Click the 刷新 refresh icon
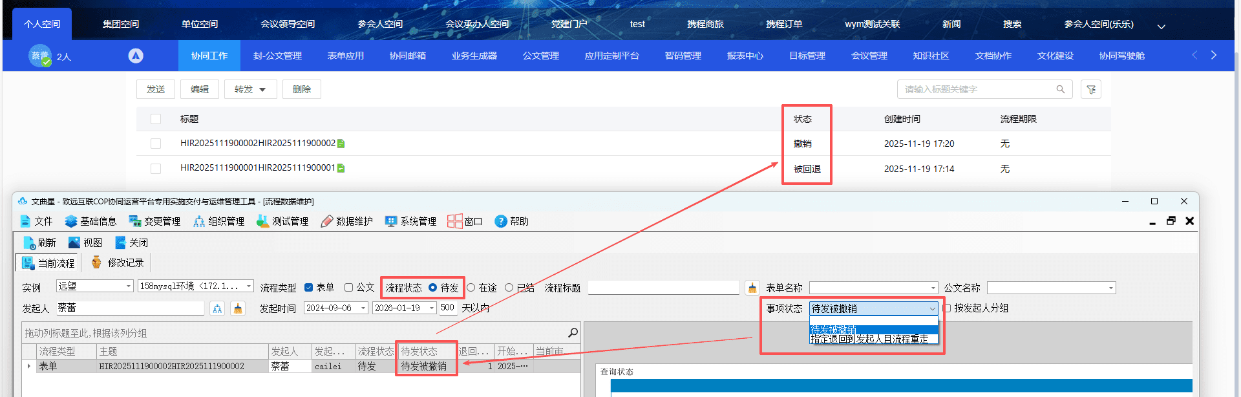The height and width of the screenshot is (397, 1241). tap(29, 242)
